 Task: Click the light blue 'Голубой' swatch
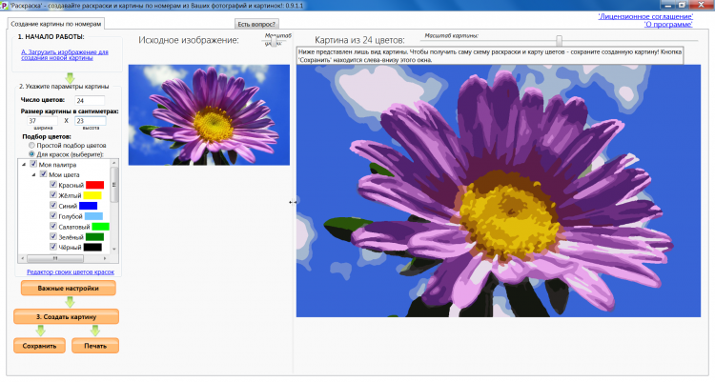pyautogui.click(x=93, y=216)
